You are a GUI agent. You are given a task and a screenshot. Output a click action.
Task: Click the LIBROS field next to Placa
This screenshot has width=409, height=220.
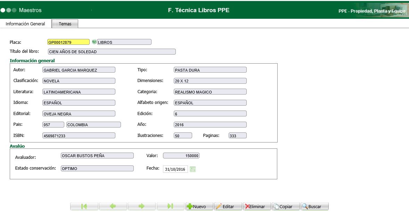click(x=124, y=42)
